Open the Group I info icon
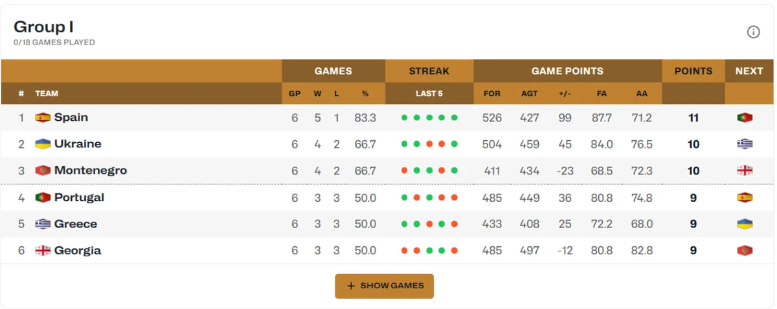This screenshot has height=309, width=777. click(x=753, y=32)
